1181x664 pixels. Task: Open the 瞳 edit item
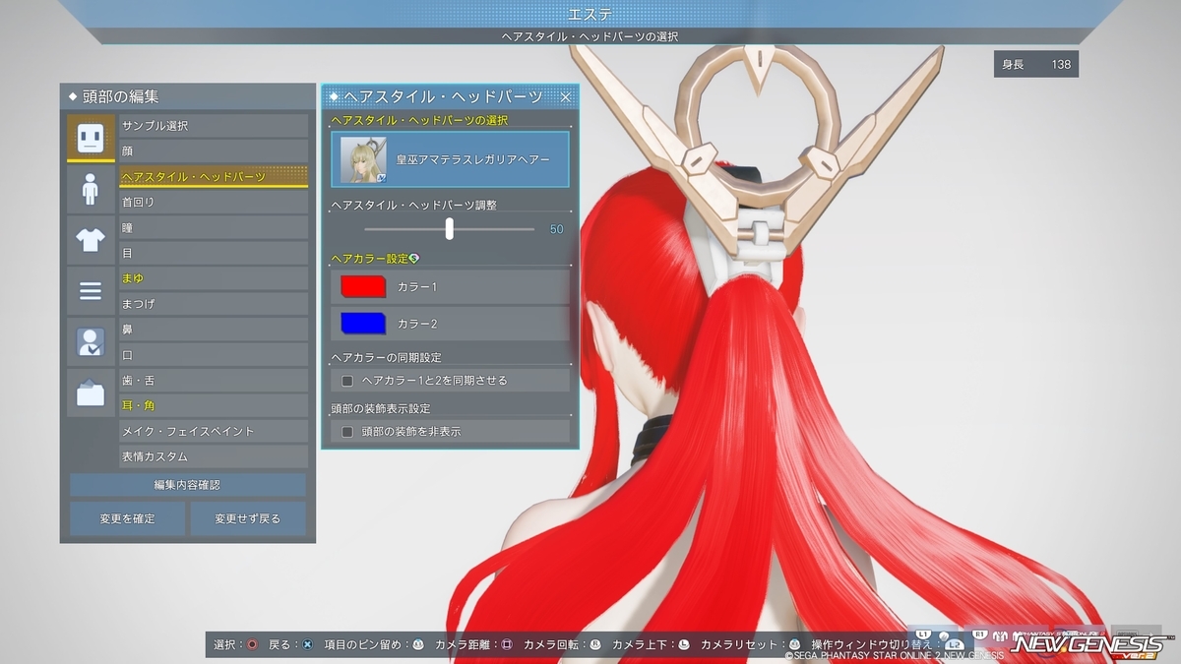pyautogui.click(x=214, y=227)
